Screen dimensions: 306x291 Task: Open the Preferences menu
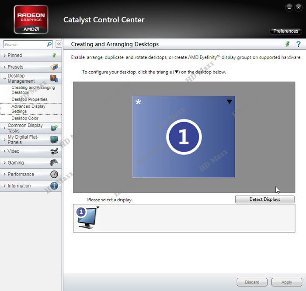(286, 31)
